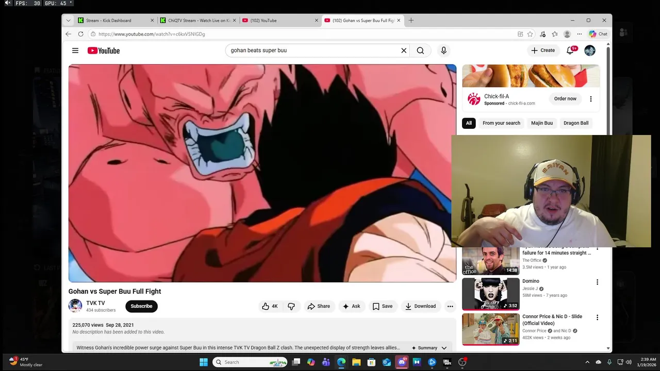Open the Edge profile icon

point(567,34)
